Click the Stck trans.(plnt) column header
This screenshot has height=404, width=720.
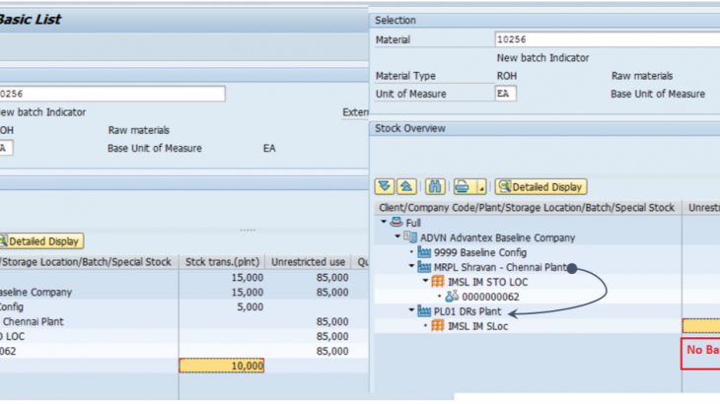221,262
